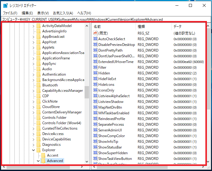
Task: Select the DeviceCapabilities key
Action: click(56, 139)
